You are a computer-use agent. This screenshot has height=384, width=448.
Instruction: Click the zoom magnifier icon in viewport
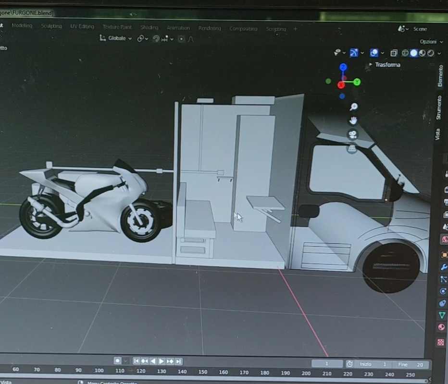pos(353,107)
